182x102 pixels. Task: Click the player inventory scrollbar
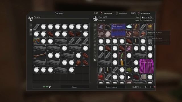coord(154,36)
